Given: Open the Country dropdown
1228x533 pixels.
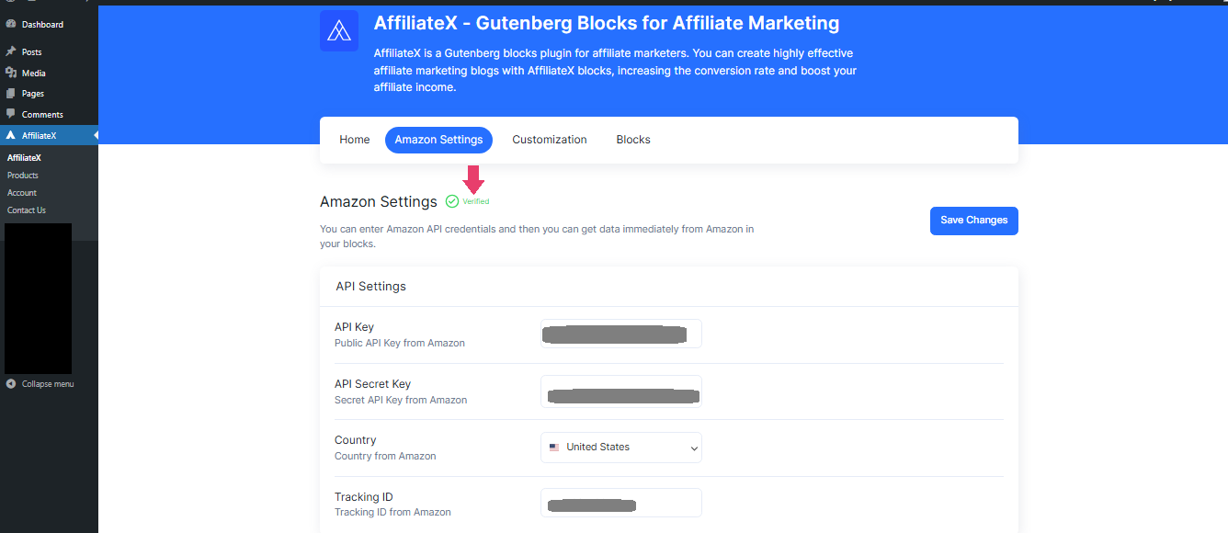Looking at the screenshot, I should click(620, 448).
